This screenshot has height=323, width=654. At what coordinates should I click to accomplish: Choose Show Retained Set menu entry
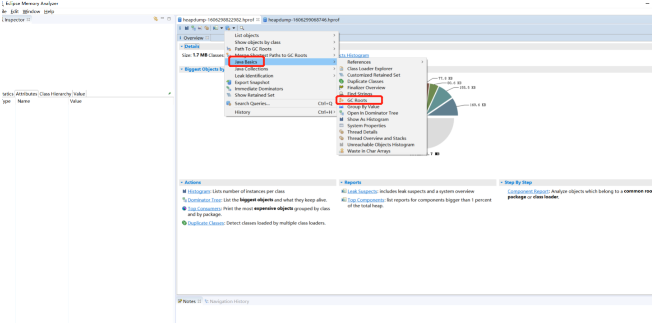pyautogui.click(x=254, y=95)
